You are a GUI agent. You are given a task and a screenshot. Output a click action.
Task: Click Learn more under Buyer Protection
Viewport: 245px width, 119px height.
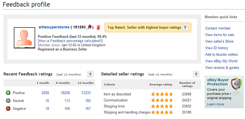[x=215, y=104]
